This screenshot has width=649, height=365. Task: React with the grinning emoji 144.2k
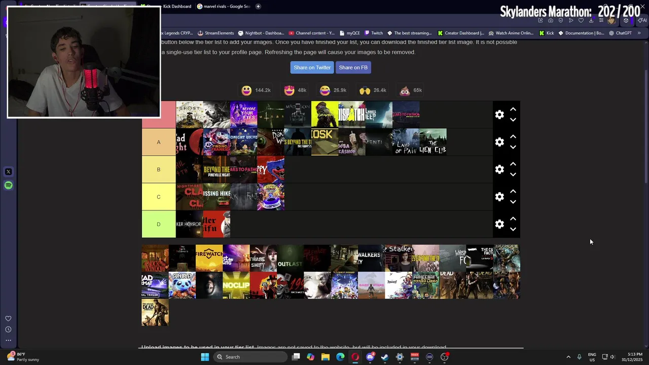[256, 90]
